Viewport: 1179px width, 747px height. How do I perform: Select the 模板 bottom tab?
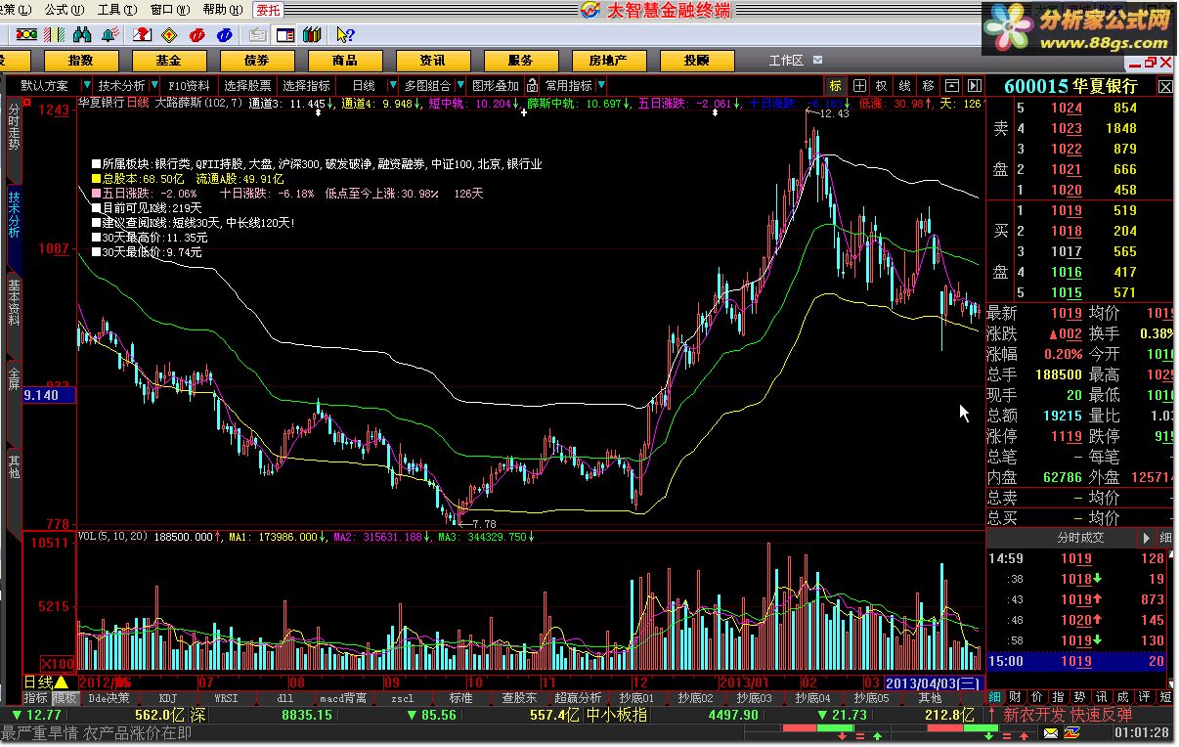click(65, 698)
